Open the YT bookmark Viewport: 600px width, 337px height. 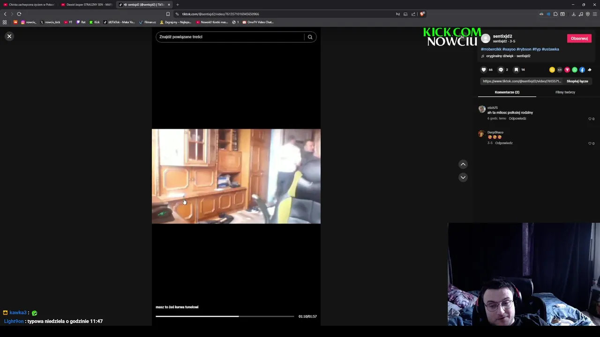coord(68,22)
